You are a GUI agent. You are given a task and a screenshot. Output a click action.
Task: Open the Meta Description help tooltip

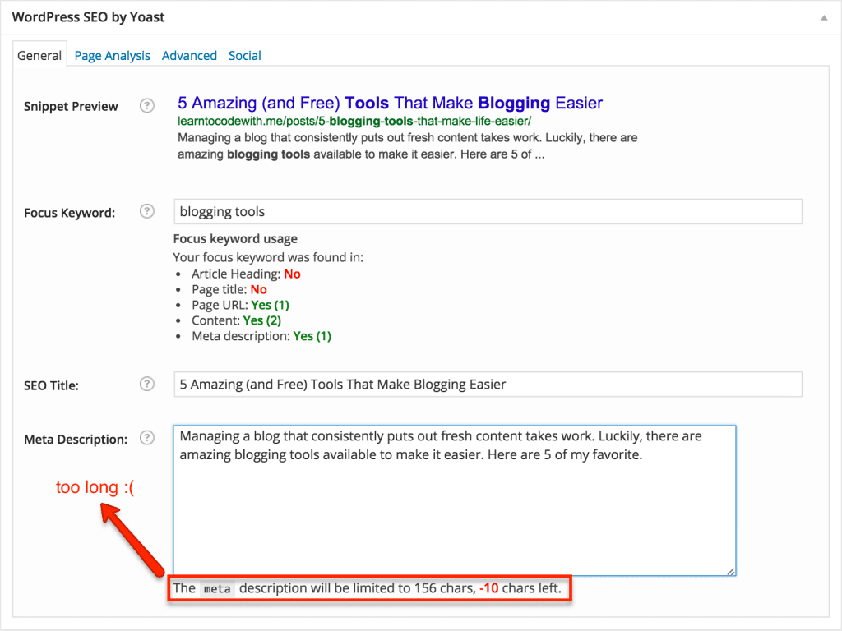point(146,438)
